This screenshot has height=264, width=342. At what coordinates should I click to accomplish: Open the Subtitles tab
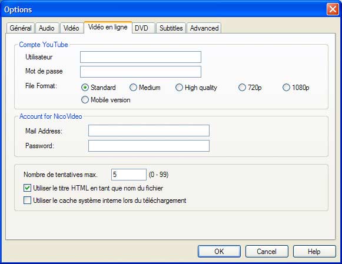(x=171, y=28)
